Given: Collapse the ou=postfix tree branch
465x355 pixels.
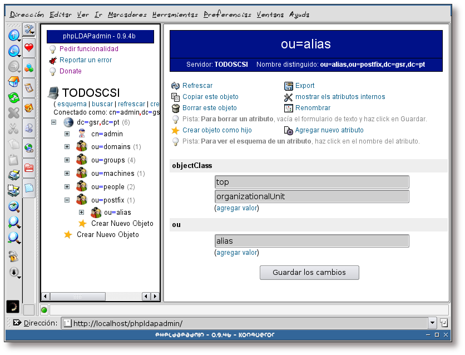Looking at the screenshot, I should click(x=67, y=200).
